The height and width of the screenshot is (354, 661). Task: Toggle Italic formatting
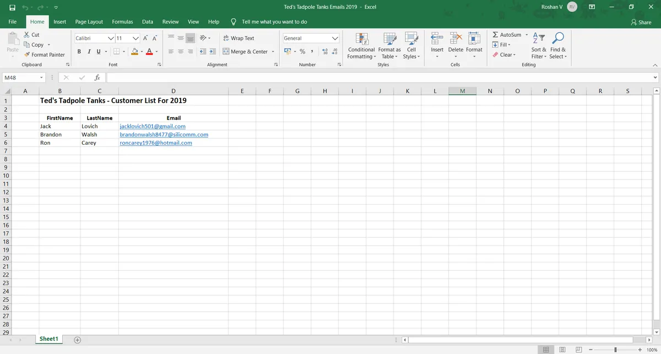click(x=89, y=51)
